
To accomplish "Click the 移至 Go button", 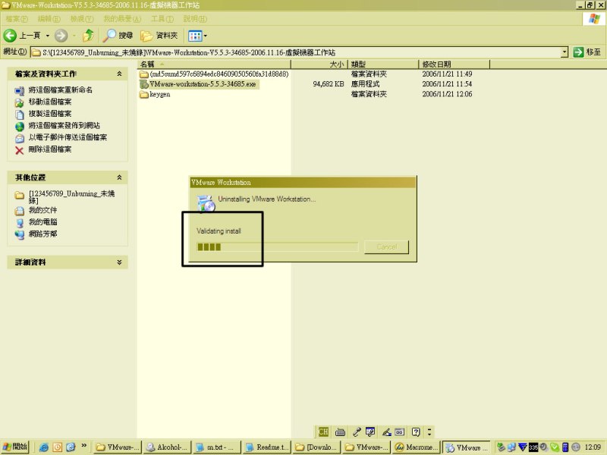I will [x=587, y=52].
